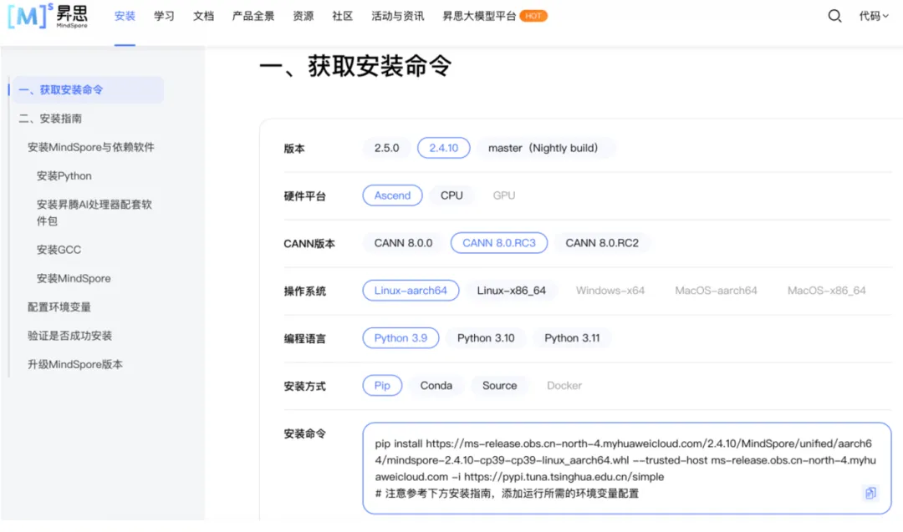Choose Source installation method

click(499, 386)
